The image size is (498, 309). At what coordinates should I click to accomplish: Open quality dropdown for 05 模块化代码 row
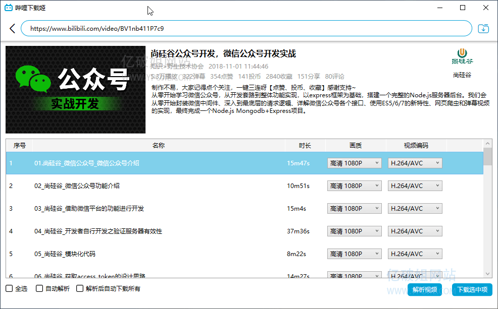tap(355, 254)
